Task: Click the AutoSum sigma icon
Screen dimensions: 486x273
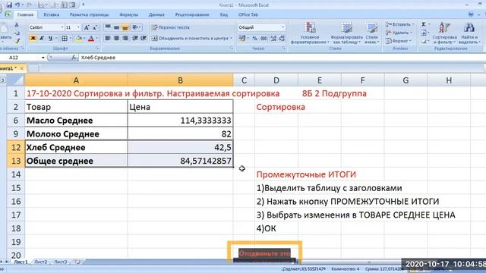Action: pos(424,24)
